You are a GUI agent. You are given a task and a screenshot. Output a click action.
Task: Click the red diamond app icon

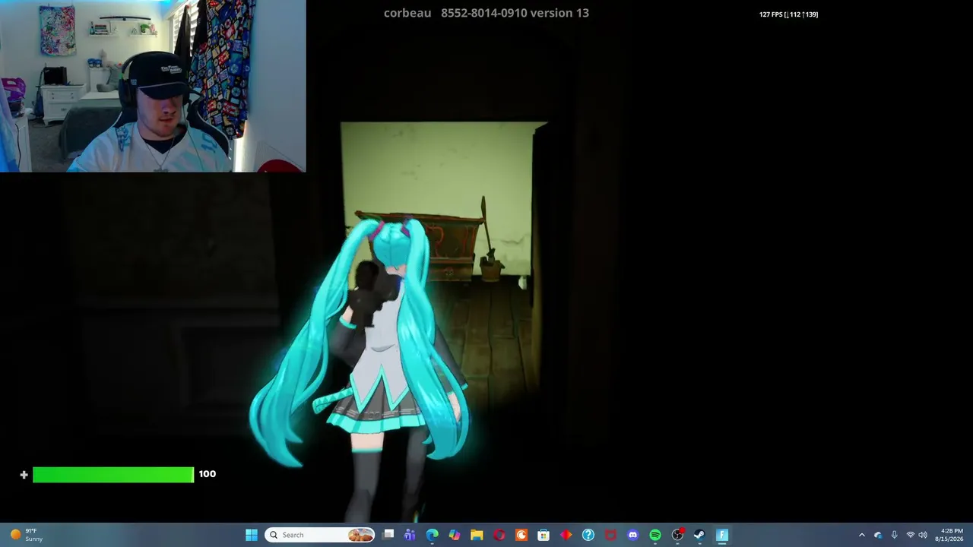click(x=566, y=535)
